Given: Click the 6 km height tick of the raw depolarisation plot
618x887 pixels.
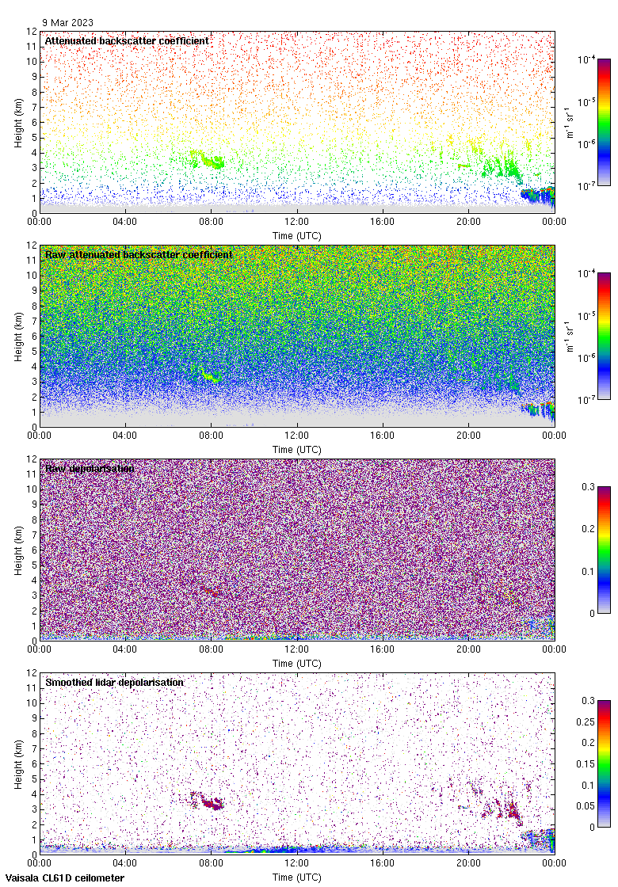Looking at the screenshot, I should point(34,550).
